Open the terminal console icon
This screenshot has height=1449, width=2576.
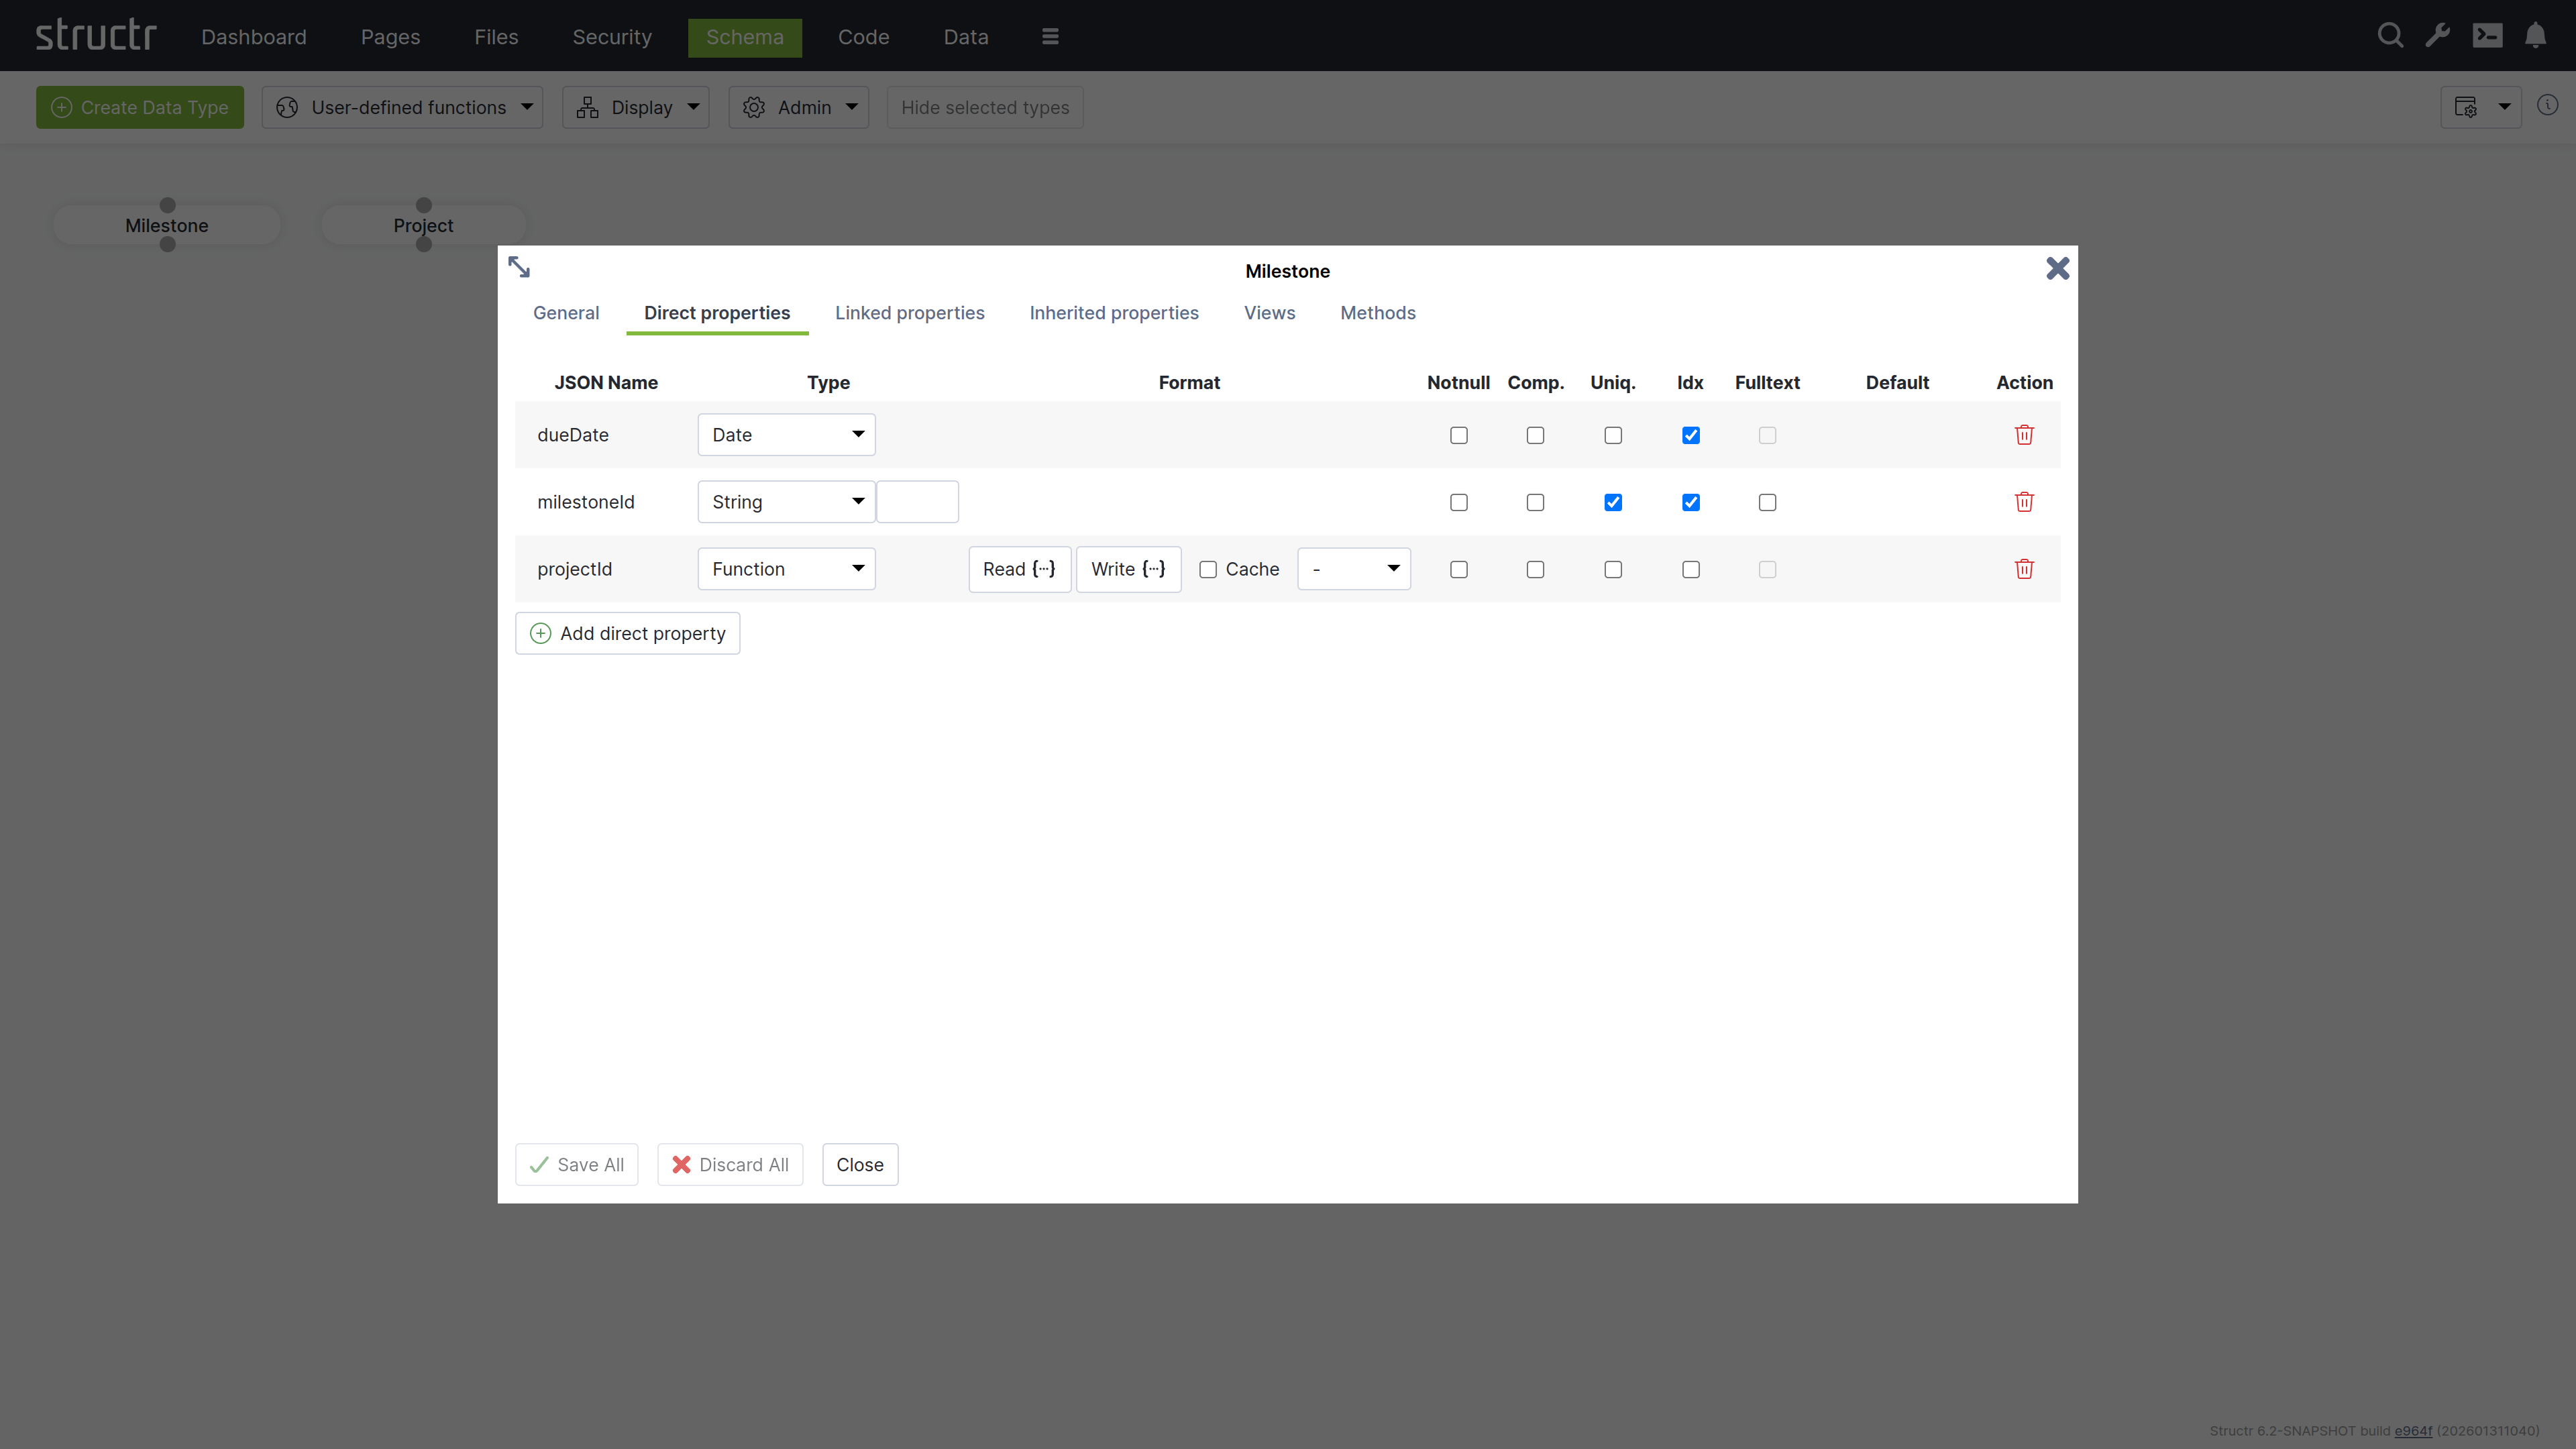coord(2487,36)
